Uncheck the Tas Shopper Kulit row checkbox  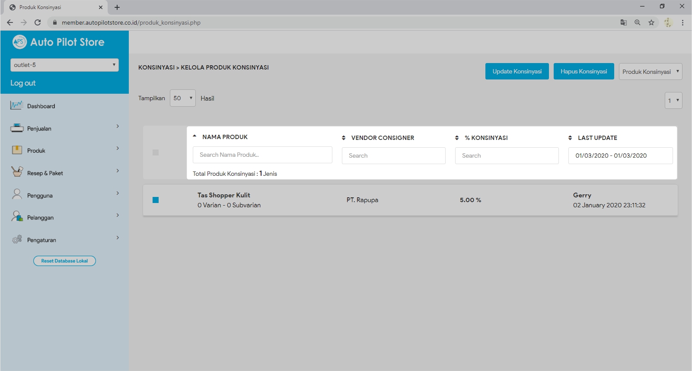(x=156, y=200)
